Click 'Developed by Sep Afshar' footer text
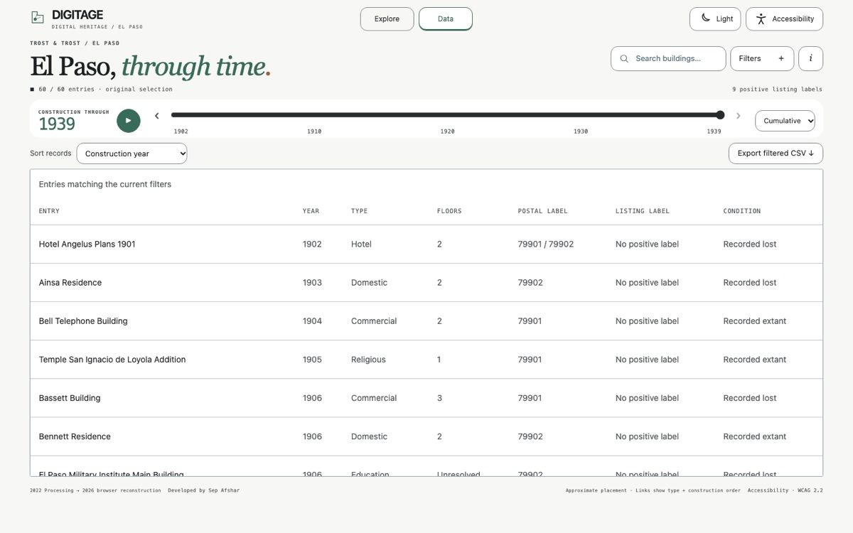This screenshot has height=533, width=853. [203, 490]
